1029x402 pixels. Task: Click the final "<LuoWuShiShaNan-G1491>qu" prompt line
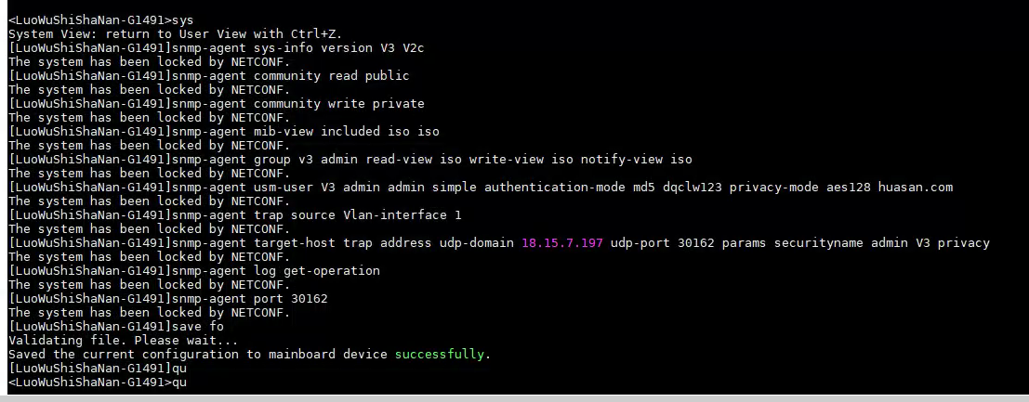pyautogui.click(x=98, y=383)
